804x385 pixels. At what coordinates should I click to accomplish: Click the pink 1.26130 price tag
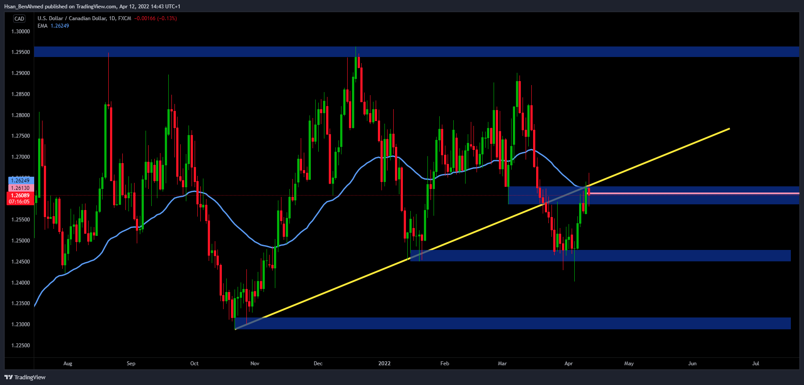click(21, 188)
